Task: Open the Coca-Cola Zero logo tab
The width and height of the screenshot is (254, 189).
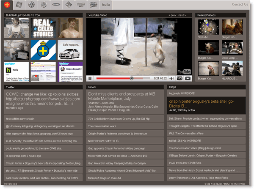Action: [x=81, y=5]
